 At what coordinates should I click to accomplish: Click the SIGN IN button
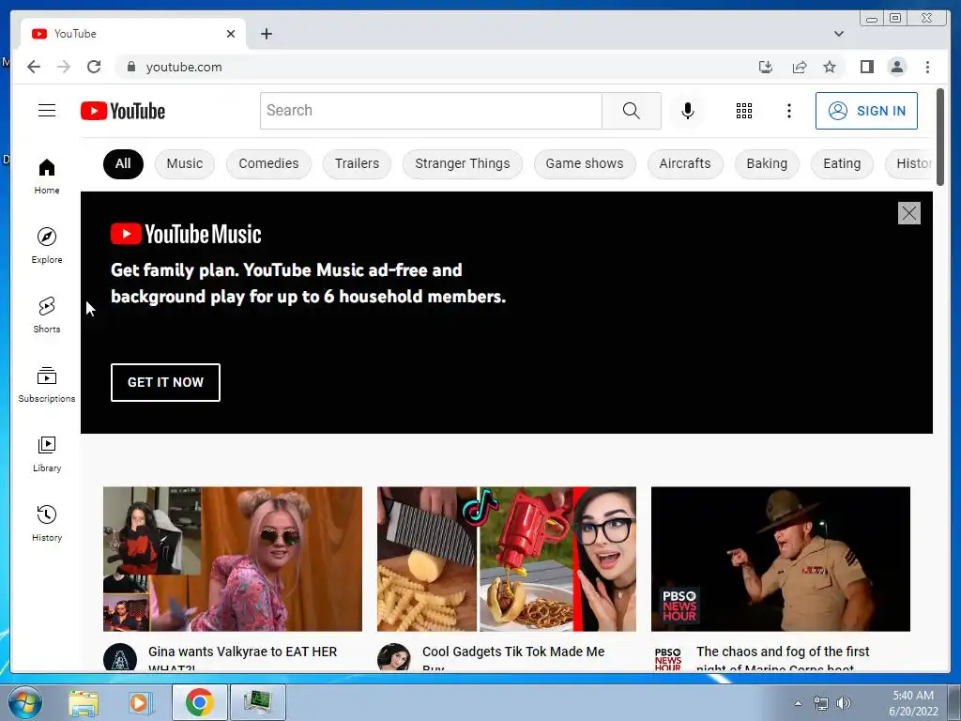[x=866, y=111]
